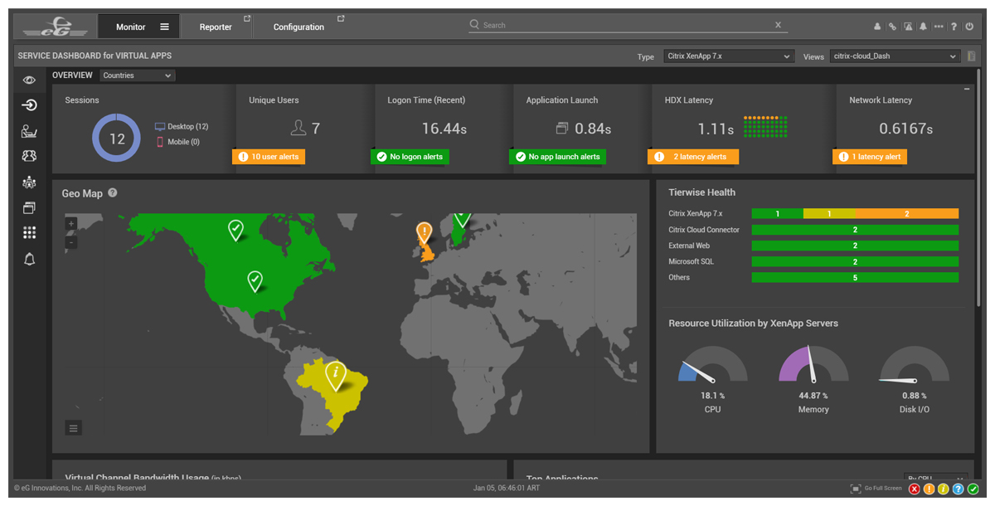This screenshot has width=995, height=506.
Task: Clear the search field with X
Action: pos(778,25)
